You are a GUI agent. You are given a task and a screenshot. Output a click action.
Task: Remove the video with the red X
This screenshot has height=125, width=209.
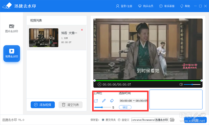82,30
